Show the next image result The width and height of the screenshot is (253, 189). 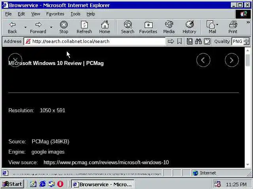click(232, 60)
